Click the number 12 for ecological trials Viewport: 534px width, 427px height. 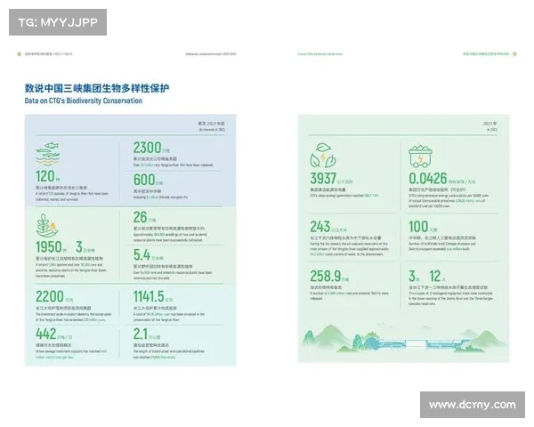[x=435, y=276]
